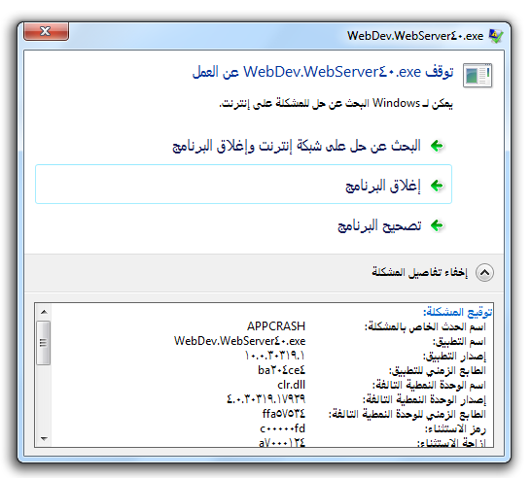Click WebDev.WebServer40.exe application name in details
Image resolution: width=531 pixels, height=478 pixels.
tap(240, 341)
